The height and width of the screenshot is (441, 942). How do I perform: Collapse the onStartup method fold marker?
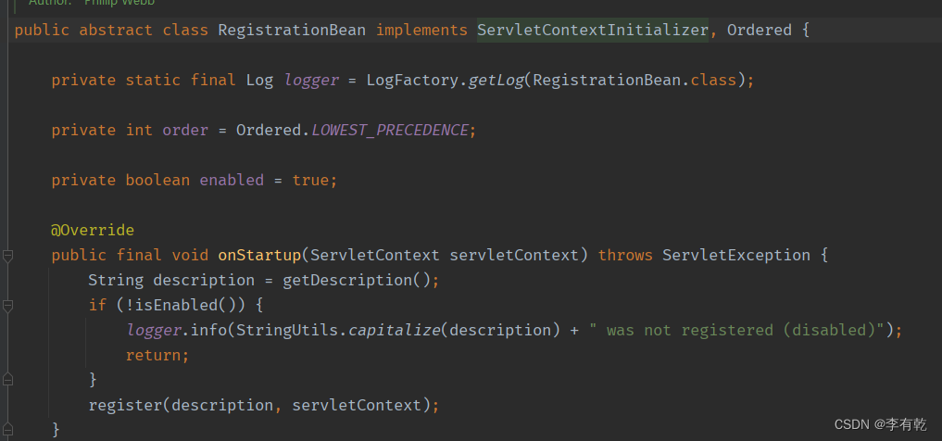[x=7, y=256]
